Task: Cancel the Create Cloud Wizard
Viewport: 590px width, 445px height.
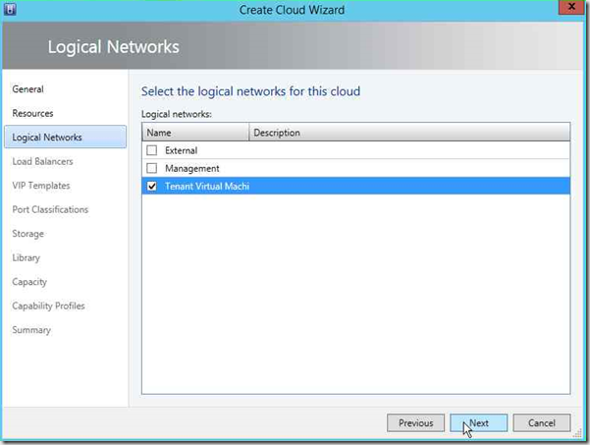Action: click(541, 422)
